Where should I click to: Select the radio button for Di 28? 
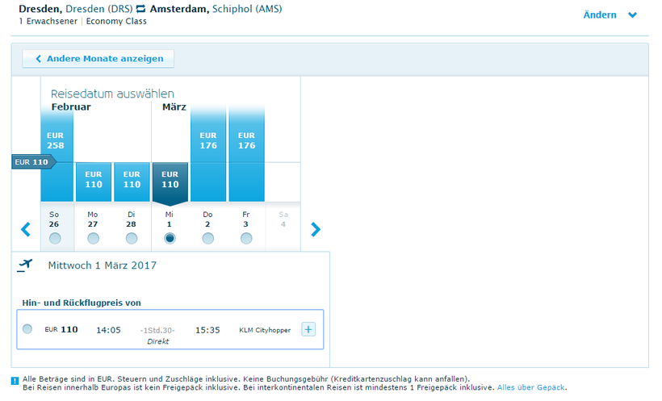click(132, 239)
